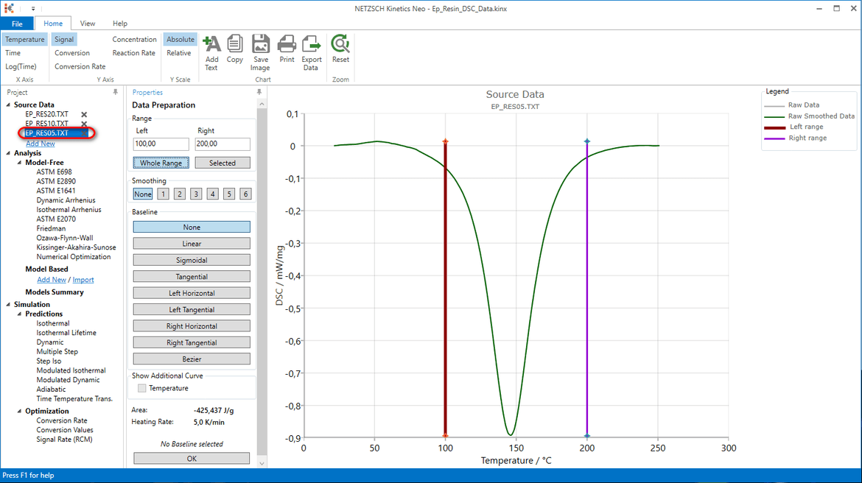Click inside the Left range input field
The image size is (862, 483).
[x=161, y=144]
